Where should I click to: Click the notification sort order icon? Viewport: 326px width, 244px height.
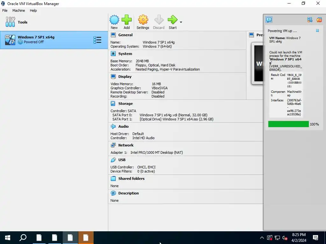tap(310, 20)
